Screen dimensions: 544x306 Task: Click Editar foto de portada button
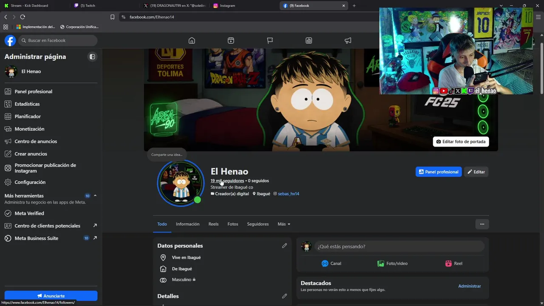pyautogui.click(x=461, y=142)
